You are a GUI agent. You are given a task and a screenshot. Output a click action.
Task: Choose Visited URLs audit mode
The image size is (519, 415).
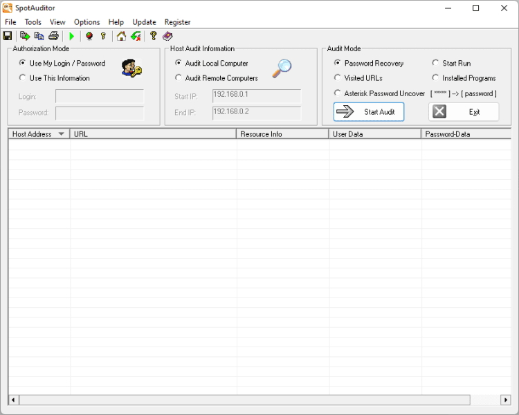point(358,77)
